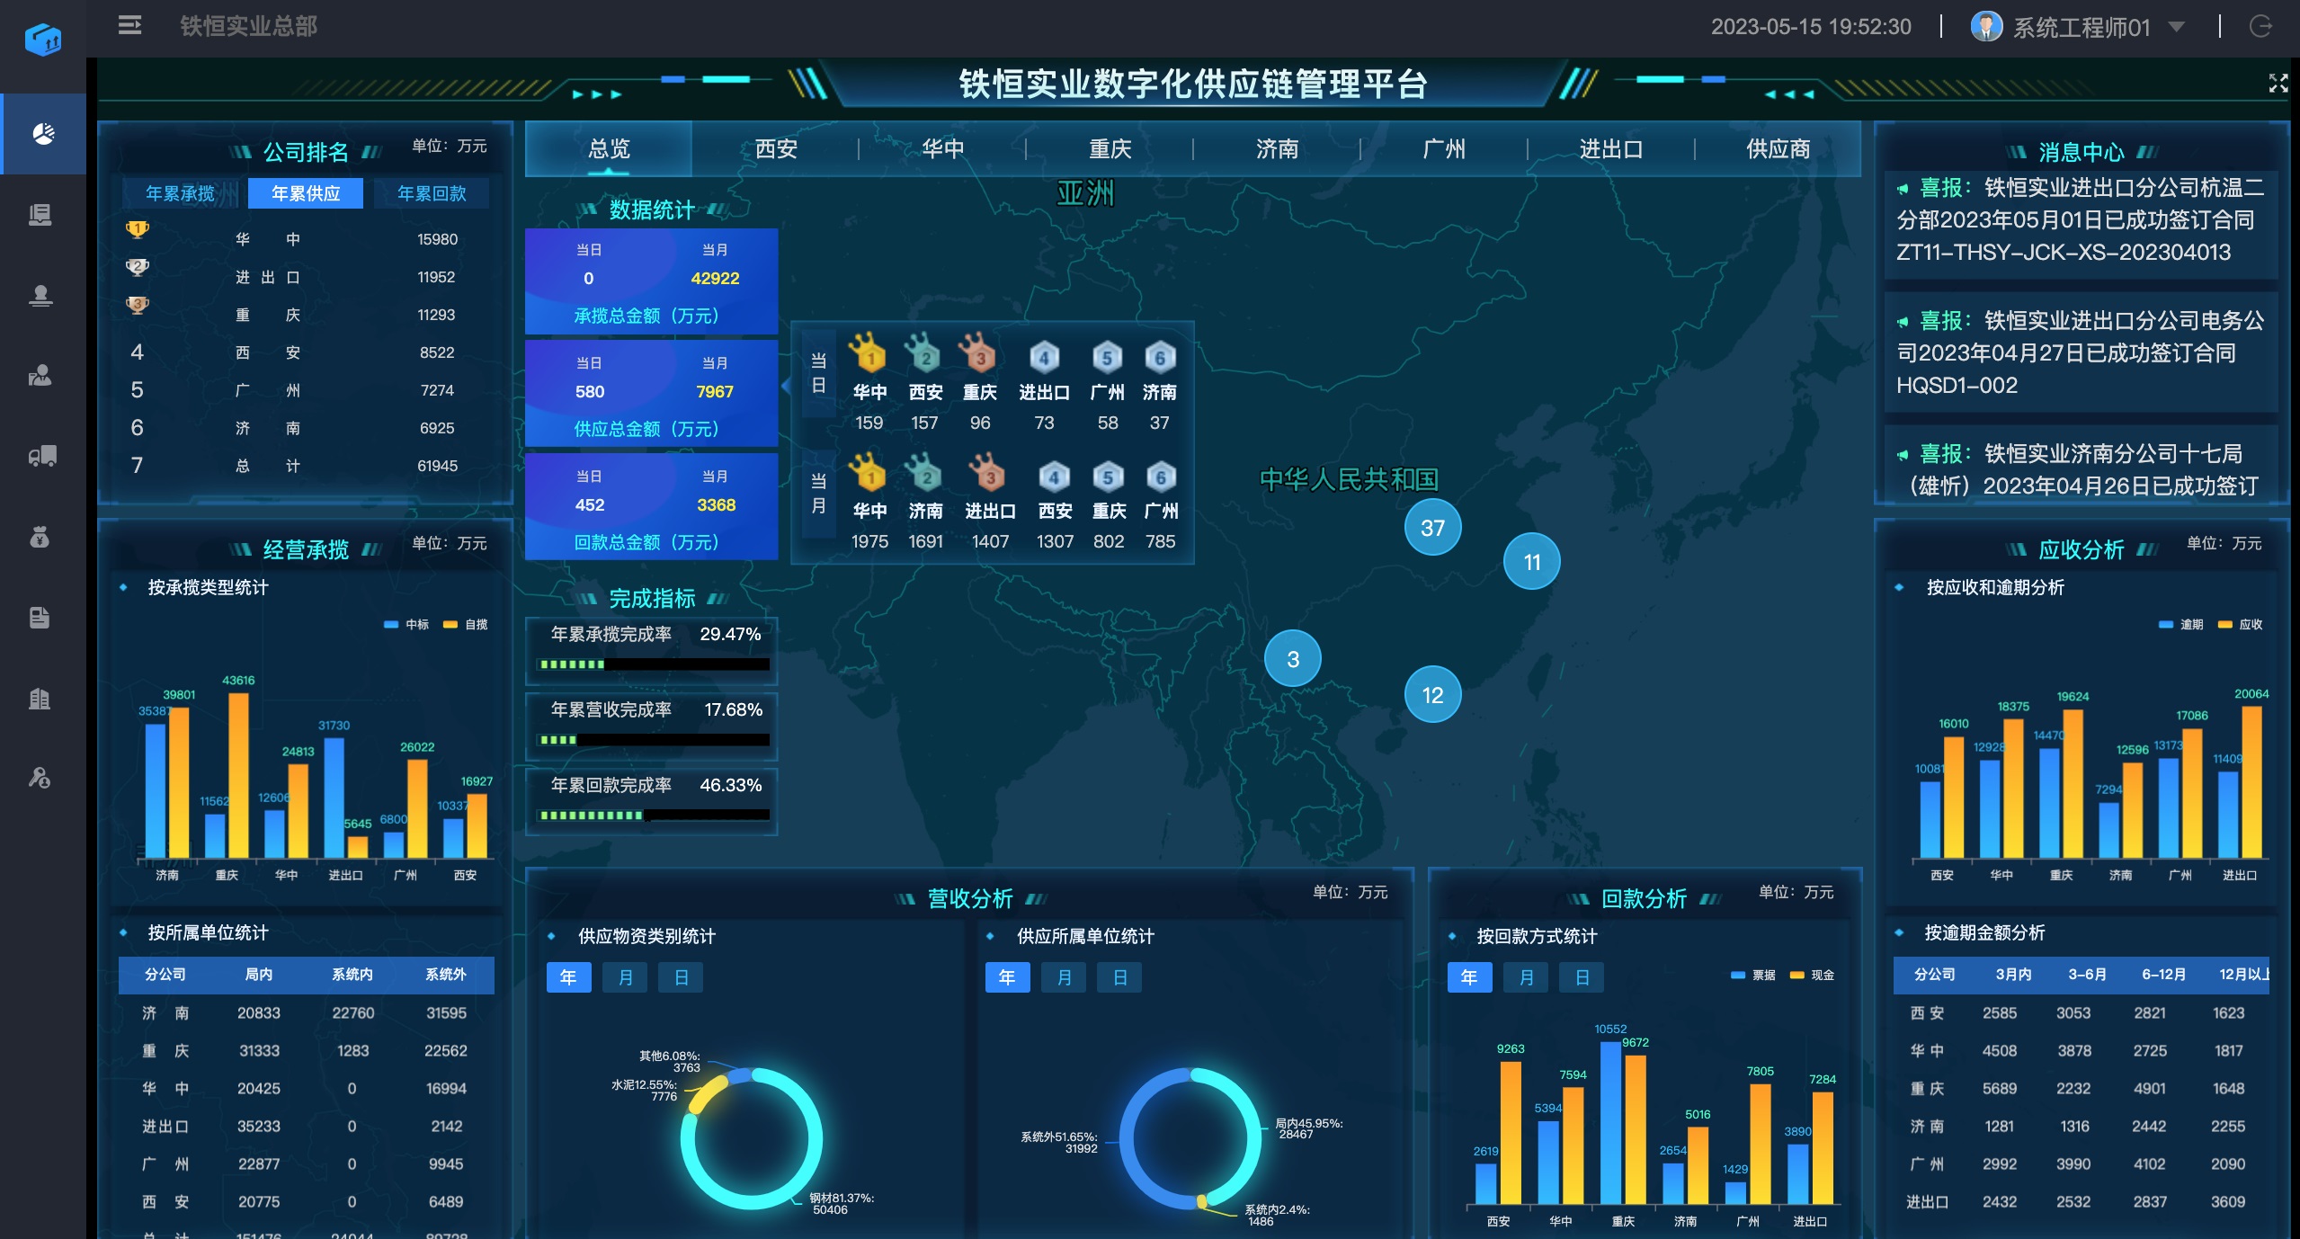Click the rank 2 badge above 西安 157
Screen dimensions: 2300x1239
pyautogui.click(x=923, y=352)
